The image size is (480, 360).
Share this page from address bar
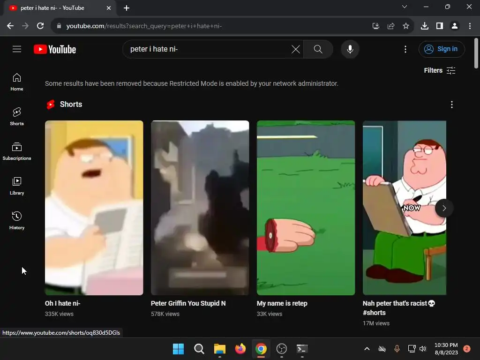coord(391,26)
